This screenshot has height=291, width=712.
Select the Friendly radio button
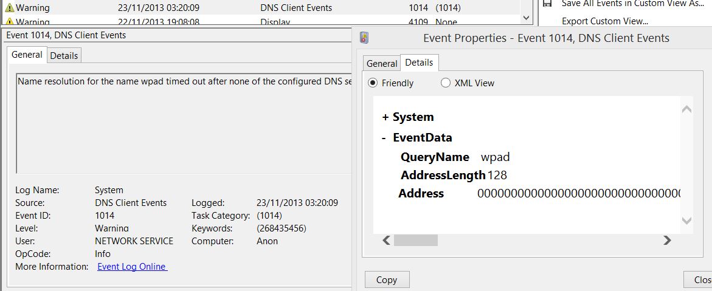click(373, 83)
